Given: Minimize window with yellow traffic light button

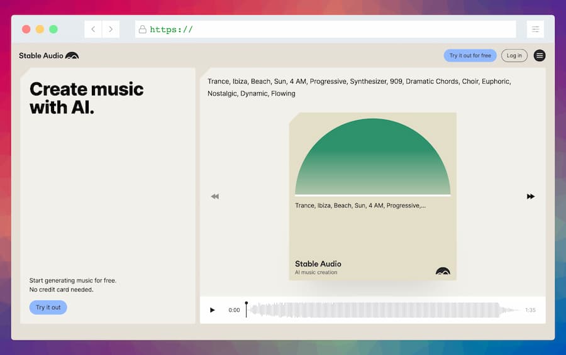Looking at the screenshot, I should (x=40, y=30).
